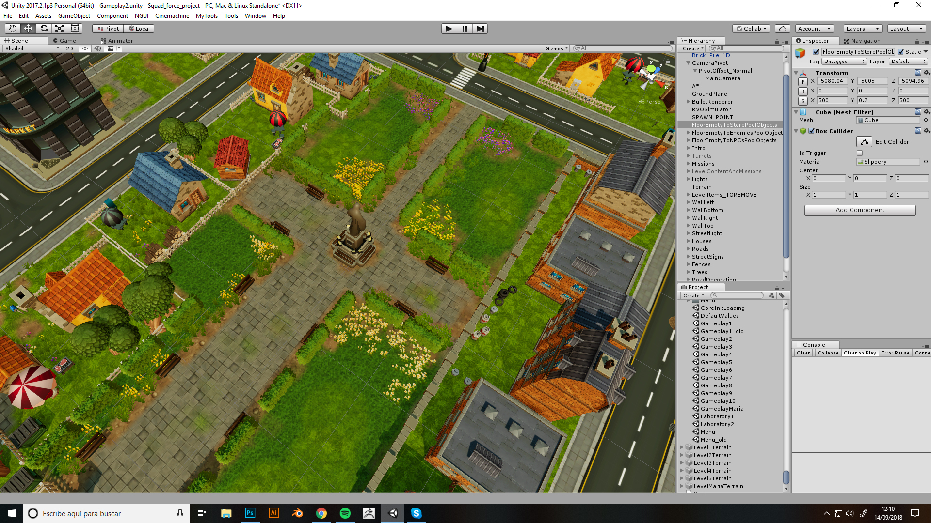Click the Step frame button
Image resolution: width=931 pixels, height=523 pixels.
480,29
